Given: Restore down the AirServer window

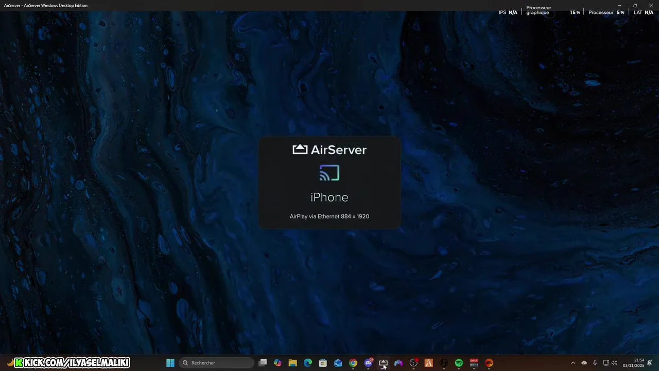Looking at the screenshot, I should click(635, 5).
